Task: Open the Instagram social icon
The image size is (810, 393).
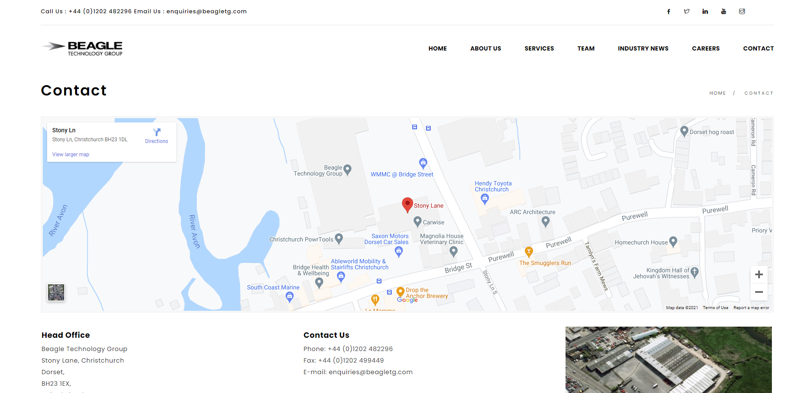Action: click(742, 12)
